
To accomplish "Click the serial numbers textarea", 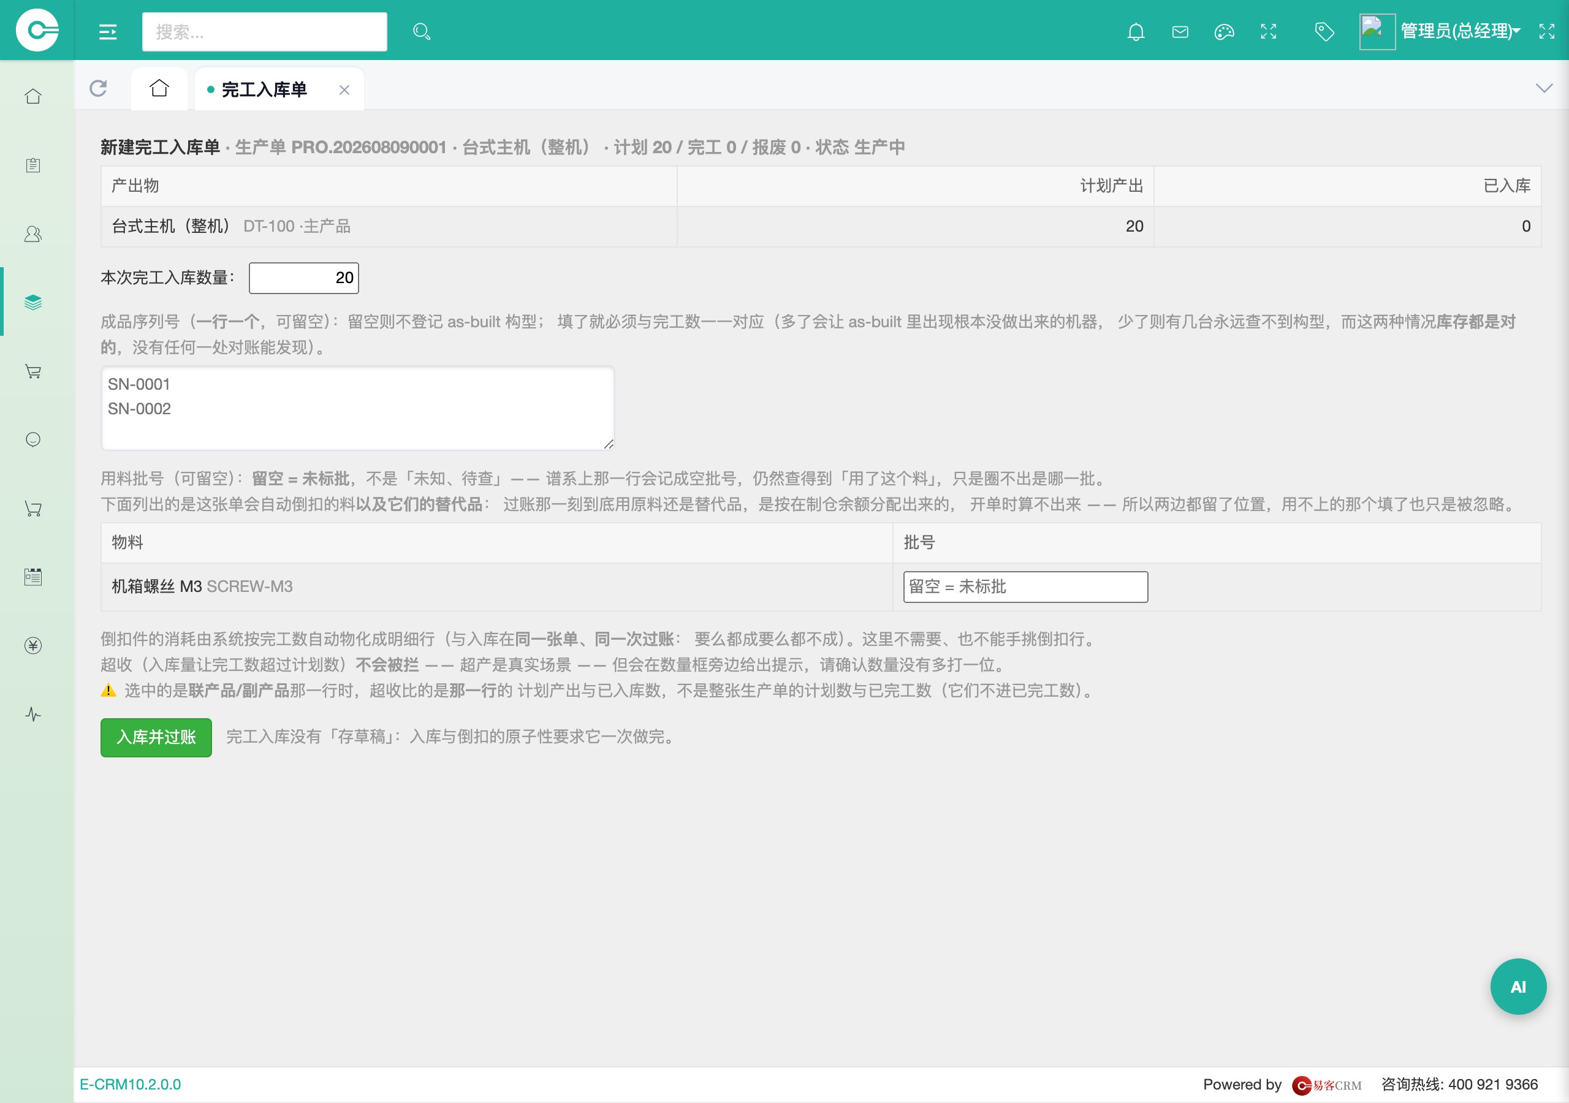I will tap(357, 408).
